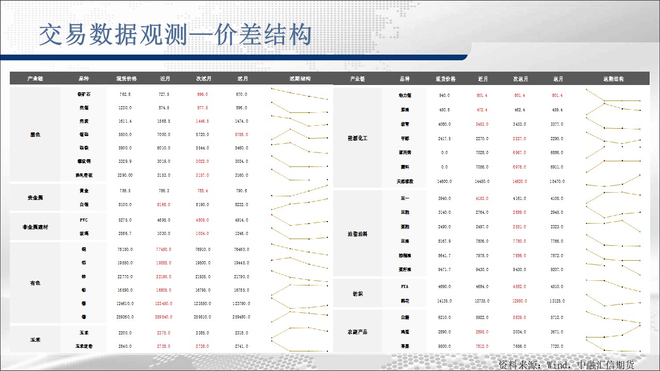The height and width of the screenshot is (371, 660).
Task: Click the gold (黄金) term-structure sparkline
Action: pos(300,191)
